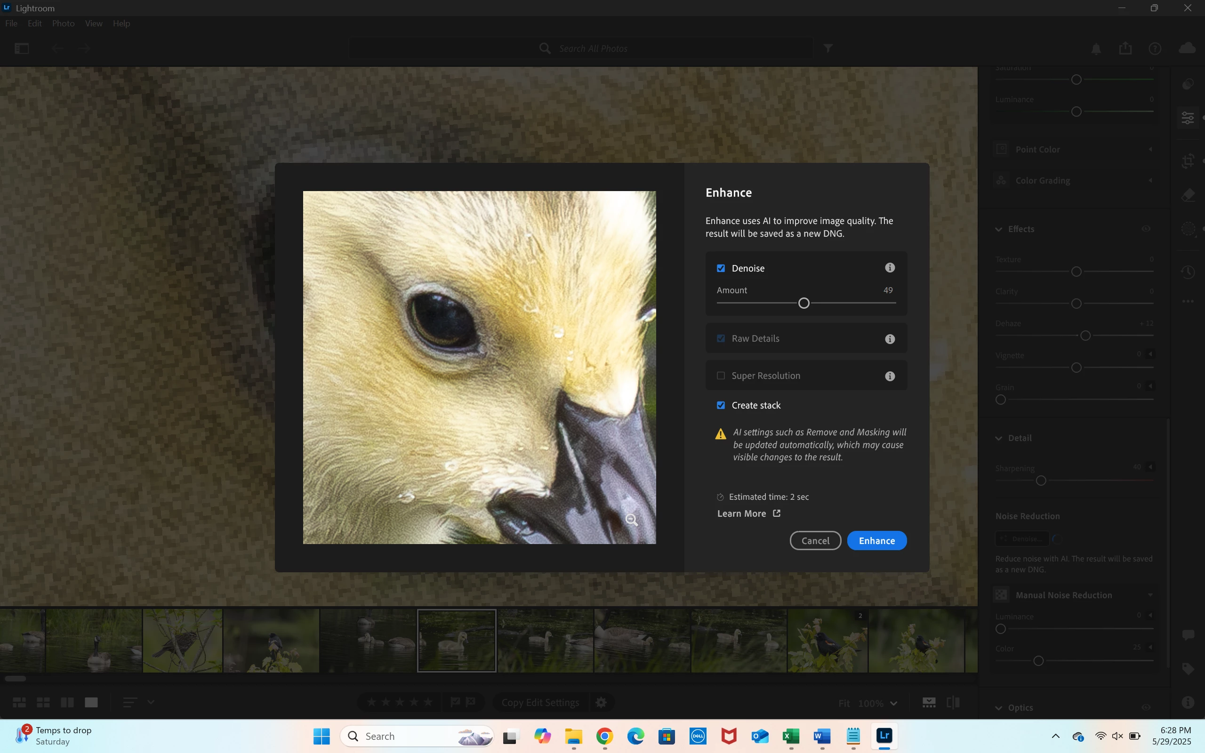Click the blue Enhance button
This screenshot has height=753, width=1205.
876,541
